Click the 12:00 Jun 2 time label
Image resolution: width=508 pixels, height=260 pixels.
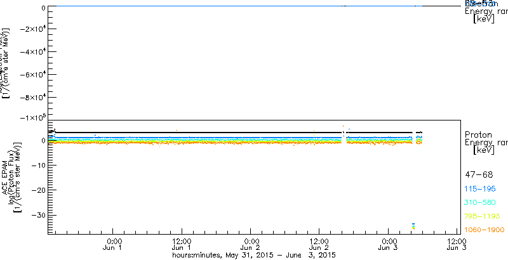click(319, 244)
